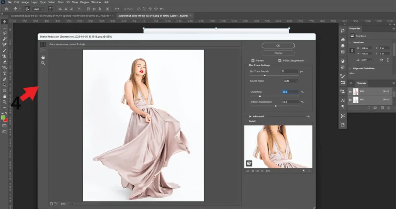
Task: Click OK to apply Shake Reduction
Action: [278, 46]
